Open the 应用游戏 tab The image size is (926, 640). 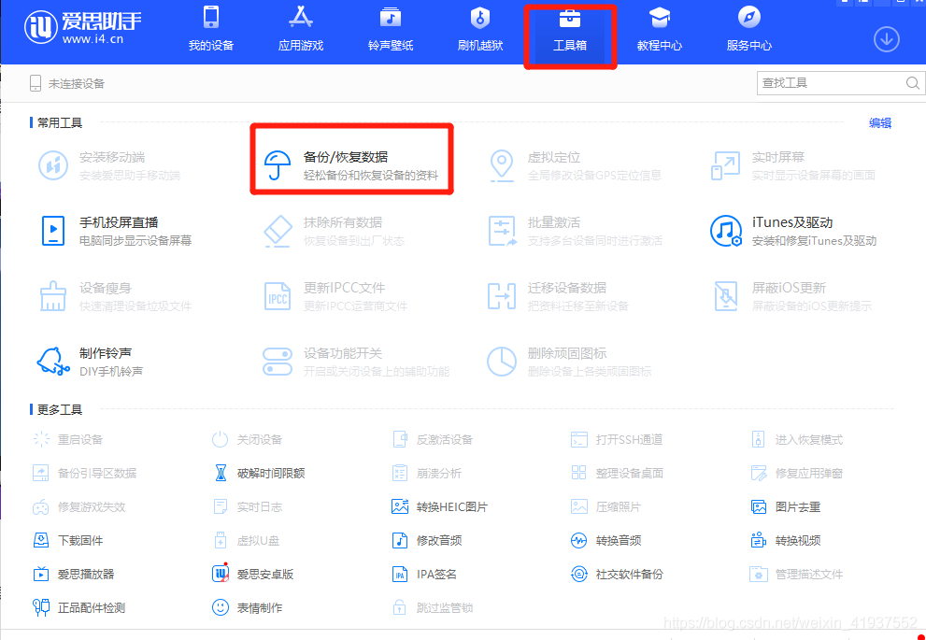pyautogui.click(x=300, y=30)
